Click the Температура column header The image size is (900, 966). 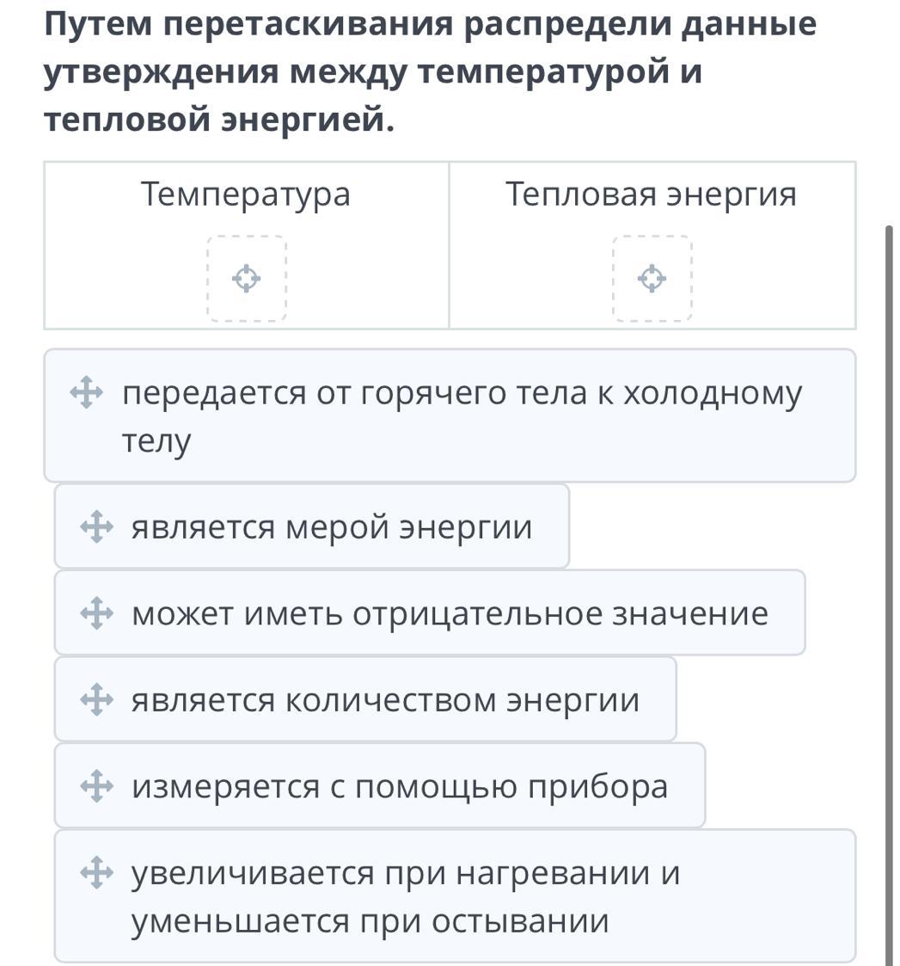(246, 194)
